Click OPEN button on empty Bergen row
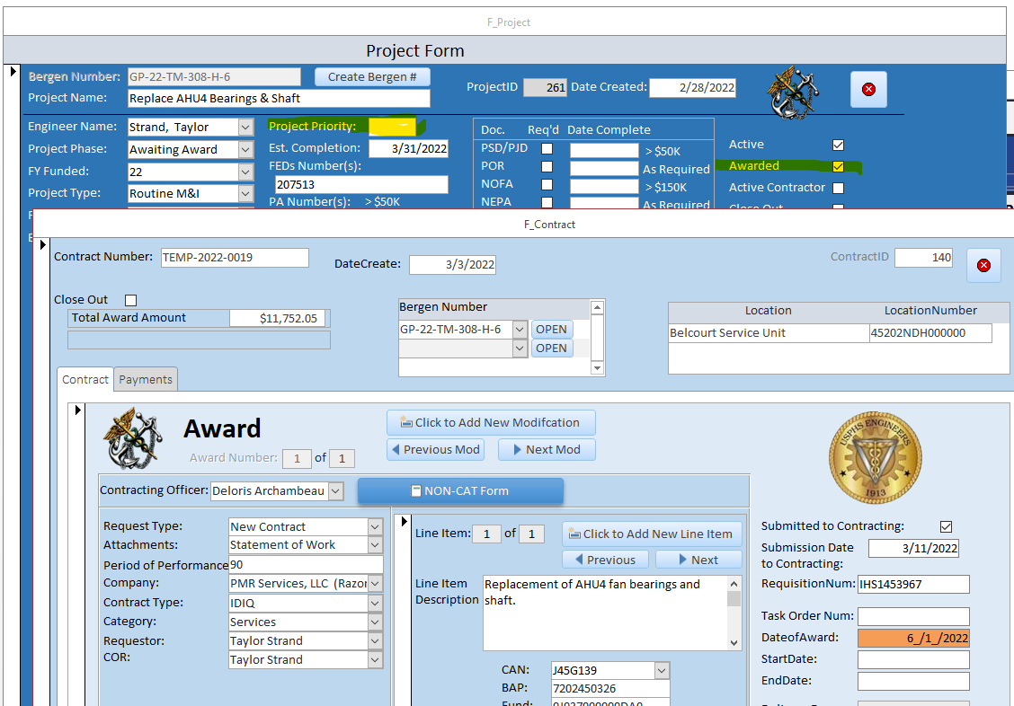The height and width of the screenshot is (706, 1014). (x=551, y=349)
